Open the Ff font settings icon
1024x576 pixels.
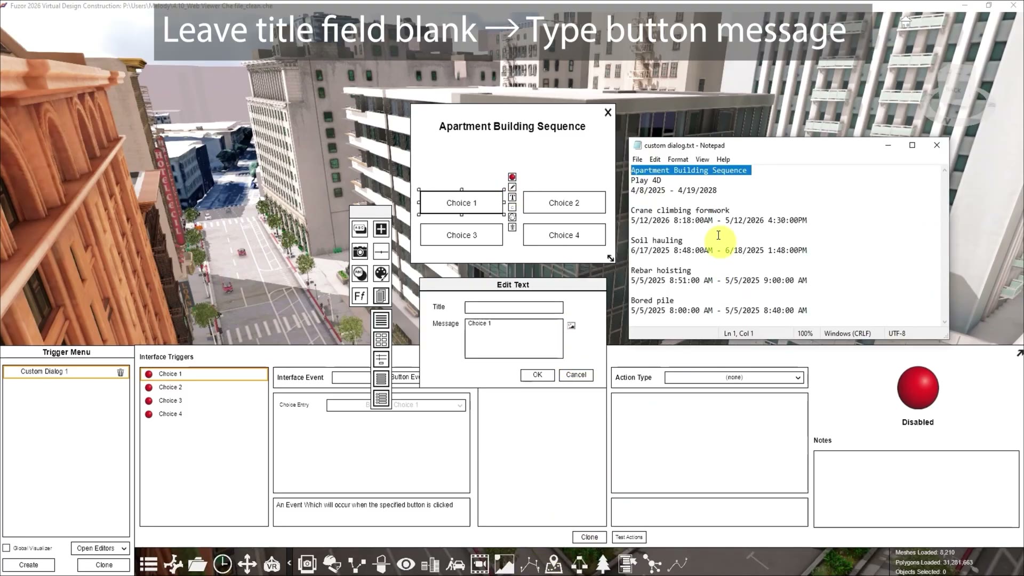(360, 296)
